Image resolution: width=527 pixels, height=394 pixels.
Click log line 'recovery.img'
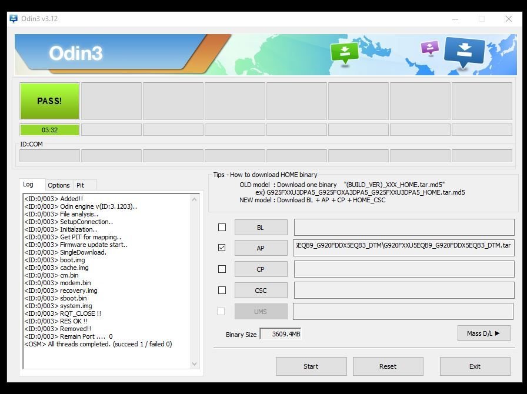61,291
